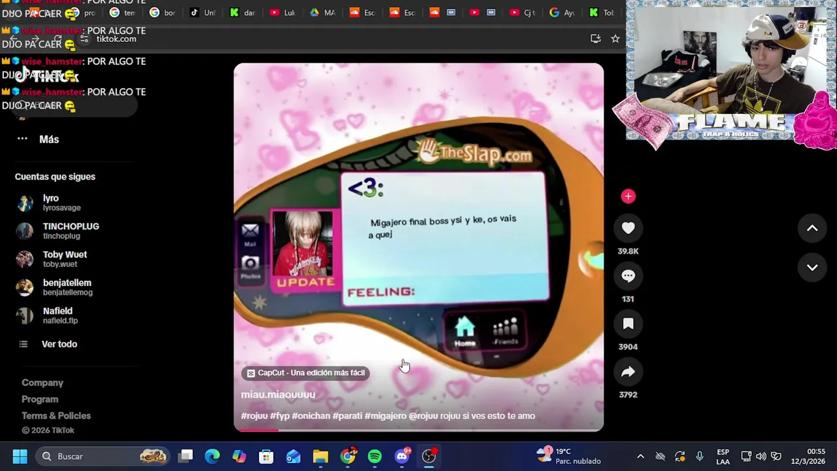Switch to the Google tab labeled 'ten'

click(122, 12)
